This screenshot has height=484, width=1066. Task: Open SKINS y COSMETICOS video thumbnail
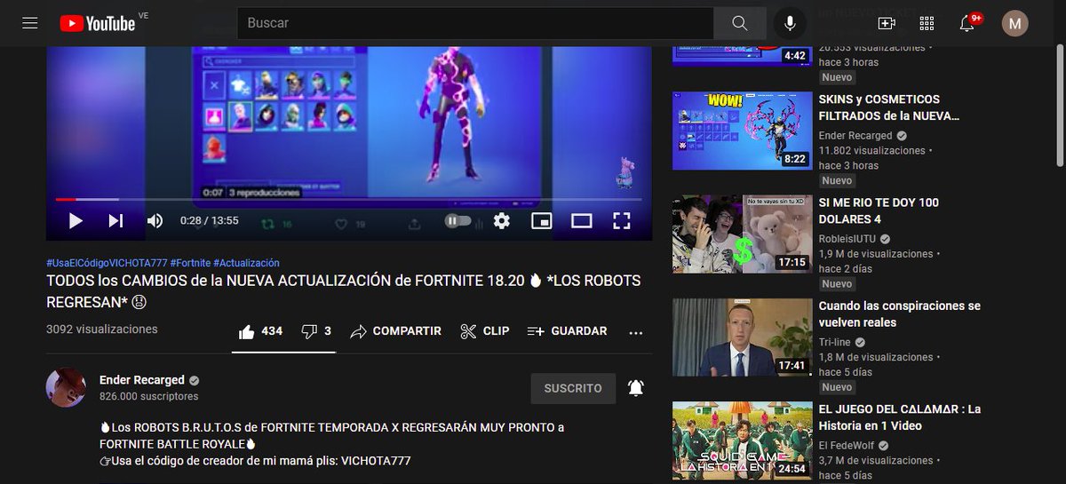(x=742, y=131)
